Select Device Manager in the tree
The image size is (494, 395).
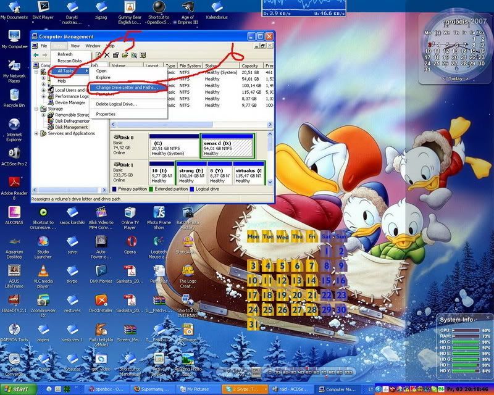pos(70,102)
